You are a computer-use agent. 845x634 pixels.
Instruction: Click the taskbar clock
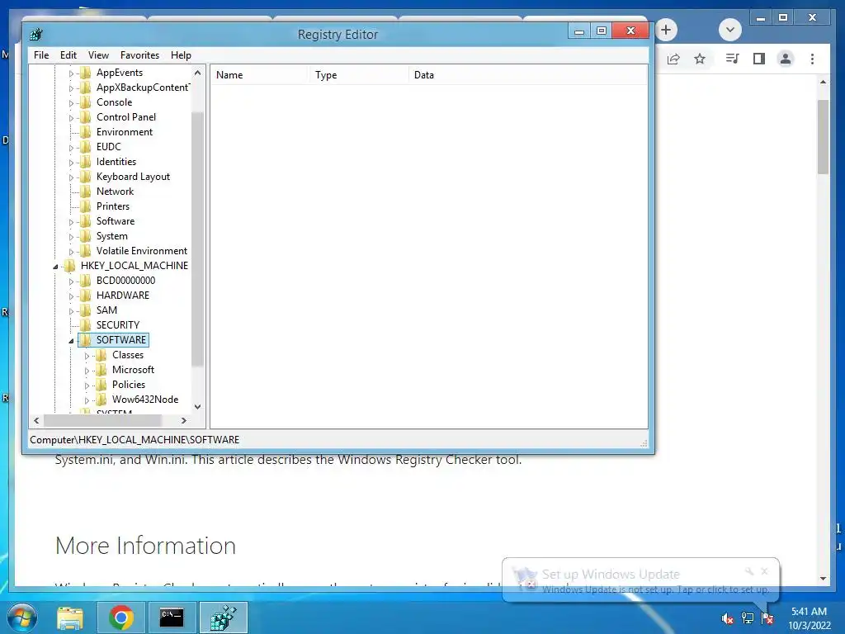(810, 618)
